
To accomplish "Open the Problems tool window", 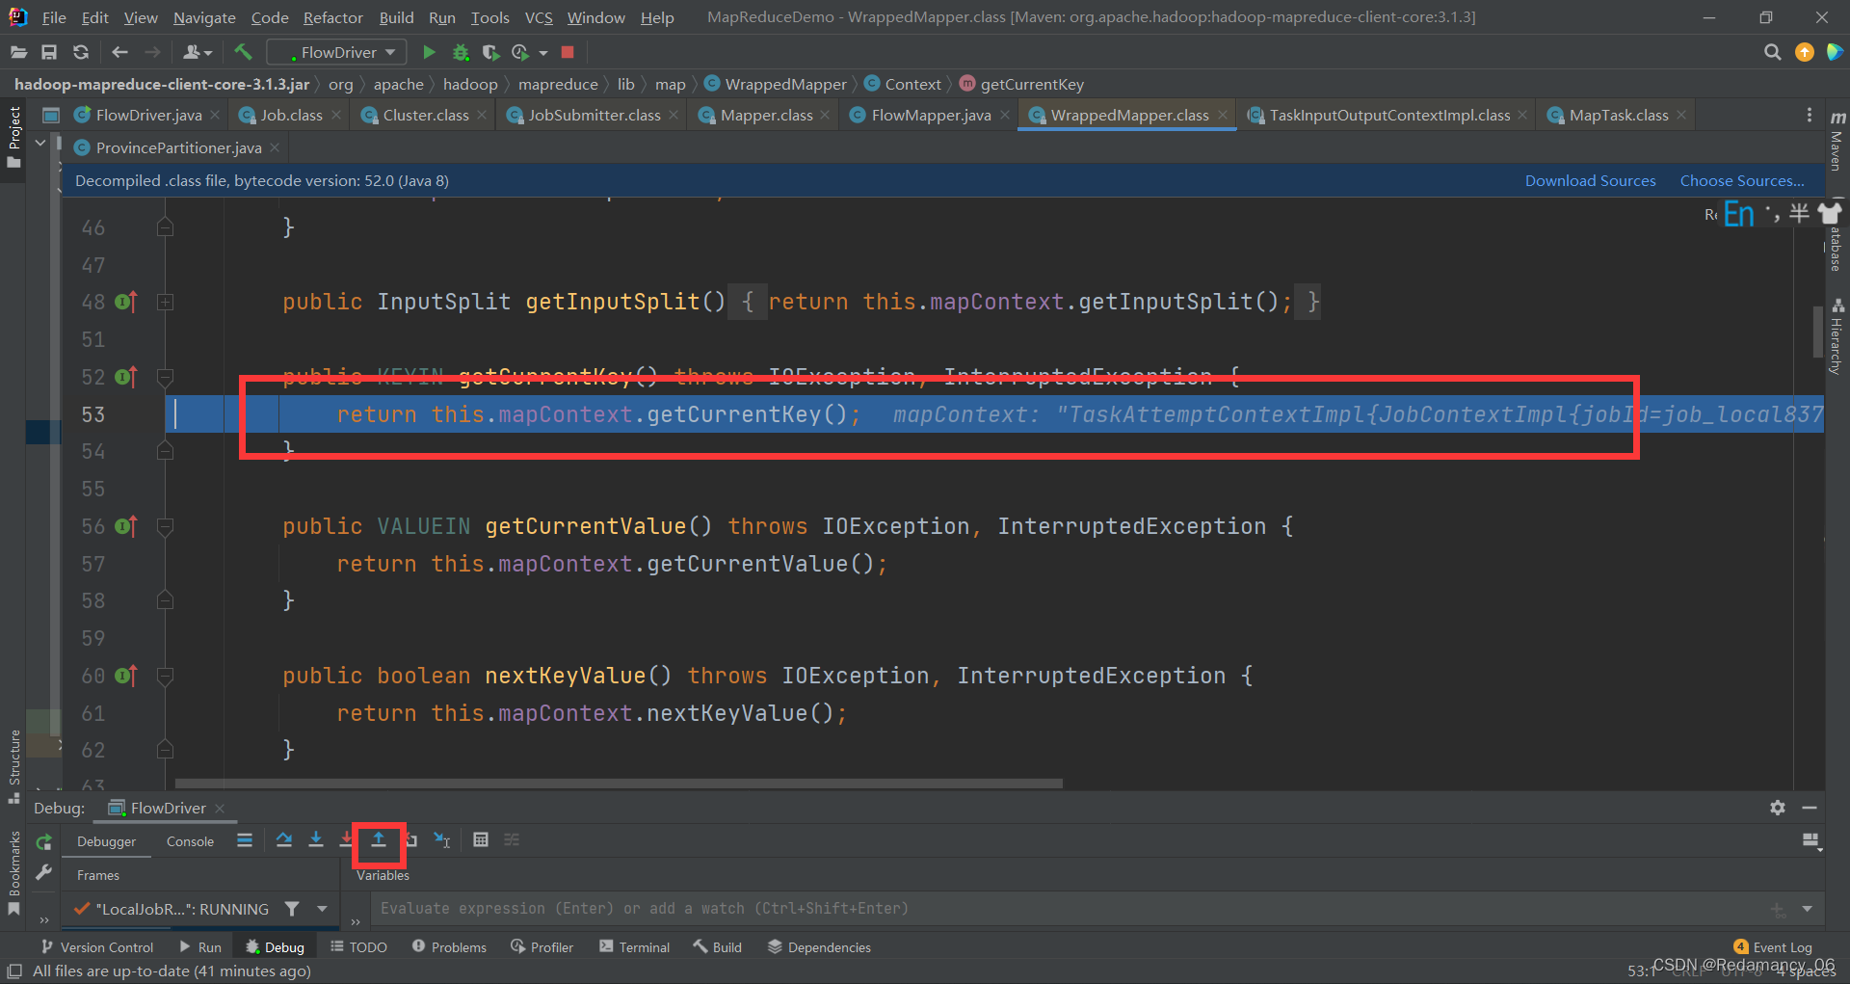I will tap(449, 947).
